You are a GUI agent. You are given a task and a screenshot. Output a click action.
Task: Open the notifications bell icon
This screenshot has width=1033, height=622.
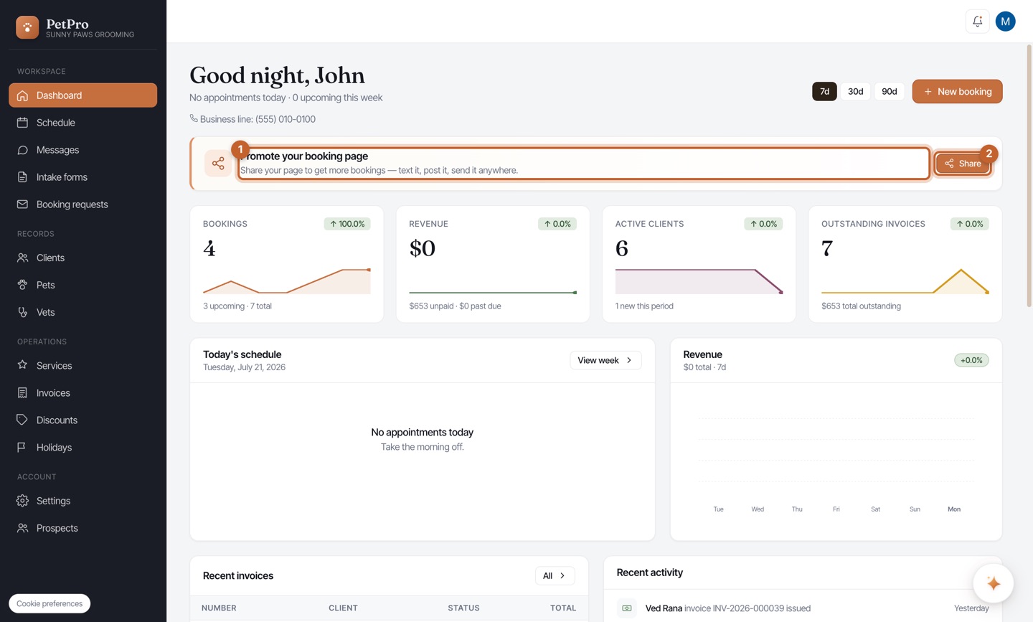(x=978, y=22)
